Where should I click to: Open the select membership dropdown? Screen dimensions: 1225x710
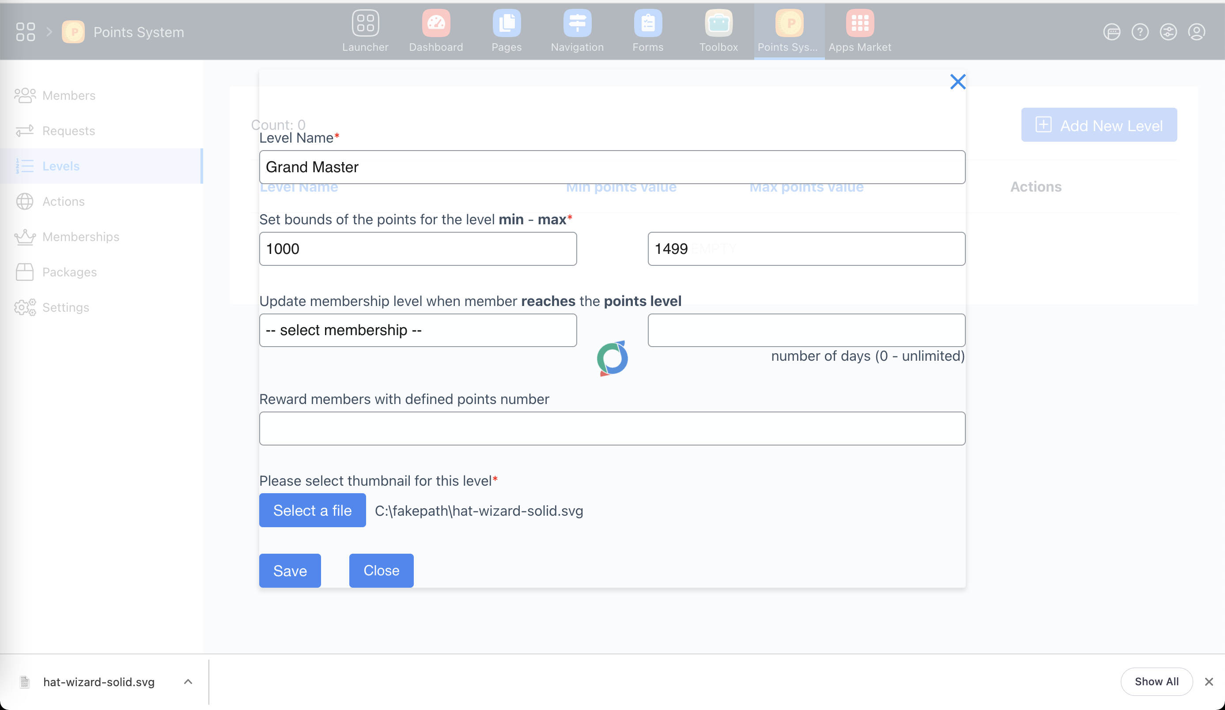pos(418,330)
